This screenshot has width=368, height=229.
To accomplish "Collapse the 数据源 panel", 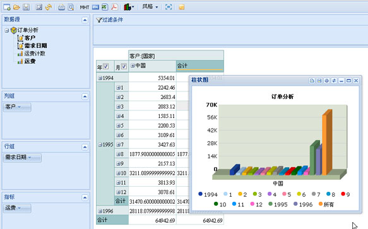I will pos(85,20).
